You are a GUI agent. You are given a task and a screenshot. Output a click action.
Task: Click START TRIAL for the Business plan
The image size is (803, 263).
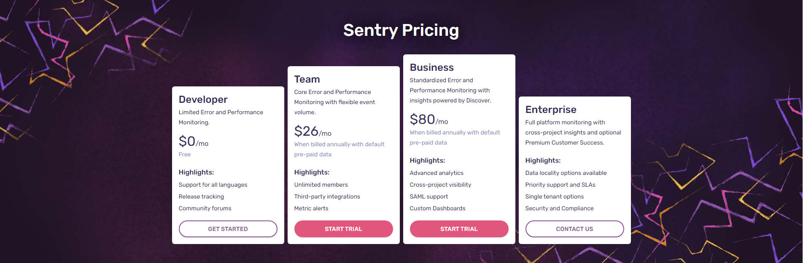(459, 229)
